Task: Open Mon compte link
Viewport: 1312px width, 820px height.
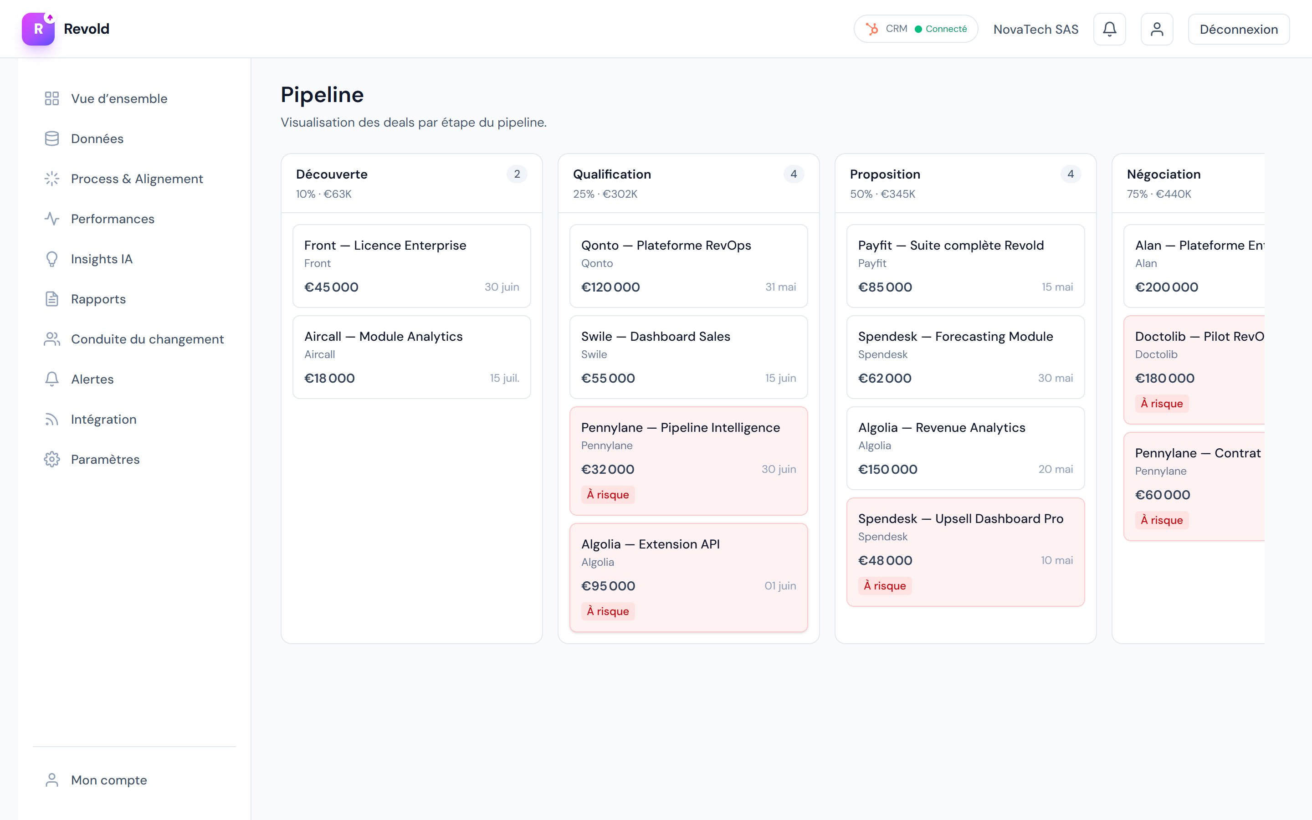Action: [108, 780]
